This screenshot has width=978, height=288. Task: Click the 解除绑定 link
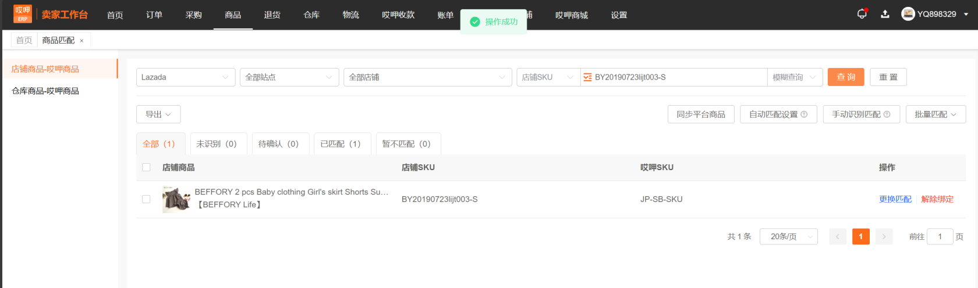(937, 199)
